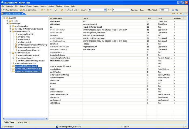Image resolution: width=189 pixels, height=129 pixels.
Task: Click the forward navigation arrow icon
Action: (x=48, y=10)
